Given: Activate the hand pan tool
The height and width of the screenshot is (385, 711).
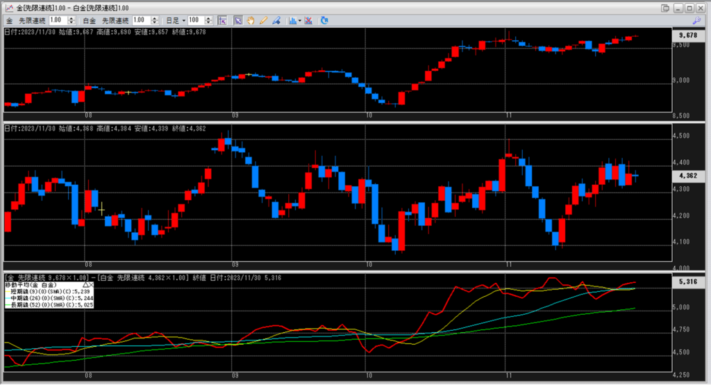Looking at the screenshot, I should pyautogui.click(x=251, y=21).
